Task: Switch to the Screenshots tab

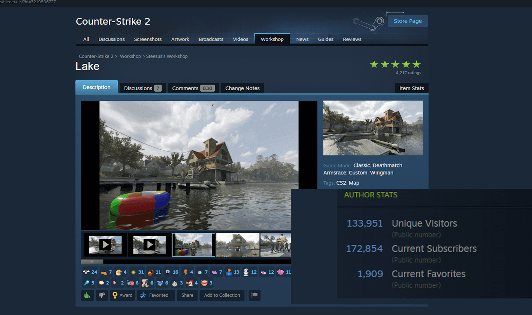Action: coord(148,39)
